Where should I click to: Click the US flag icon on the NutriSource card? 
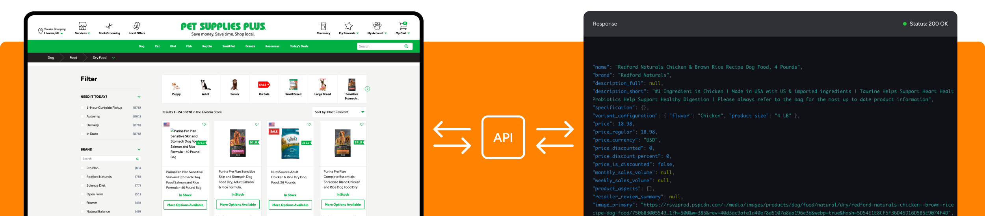coord(272,124)
